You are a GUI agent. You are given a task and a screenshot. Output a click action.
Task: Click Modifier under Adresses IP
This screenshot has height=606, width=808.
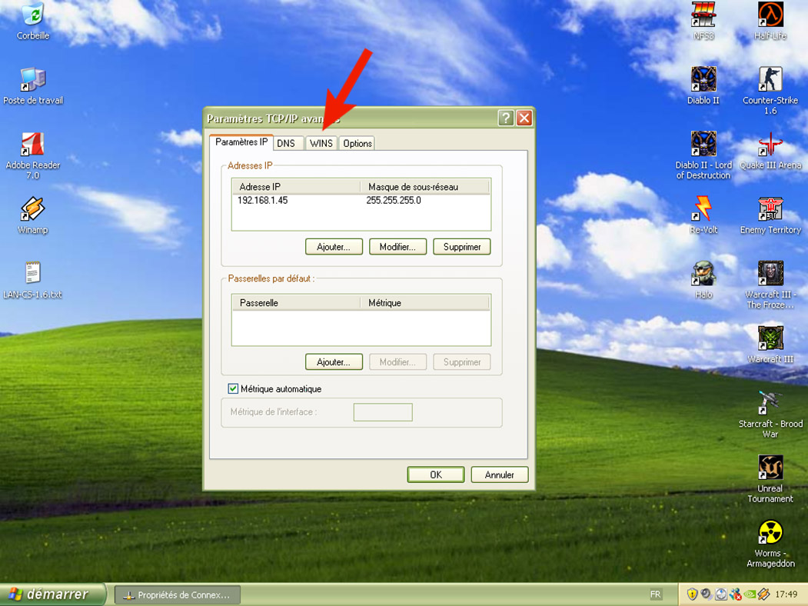coord(397,247)
